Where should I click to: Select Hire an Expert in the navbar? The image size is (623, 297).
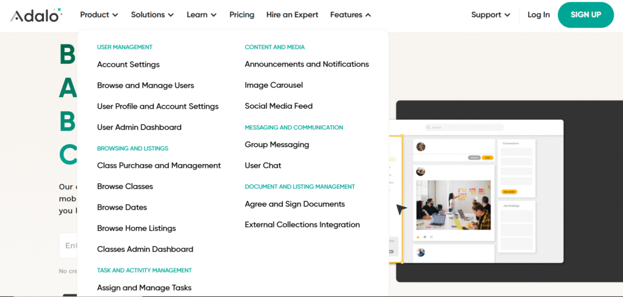[x=292, y=15]
